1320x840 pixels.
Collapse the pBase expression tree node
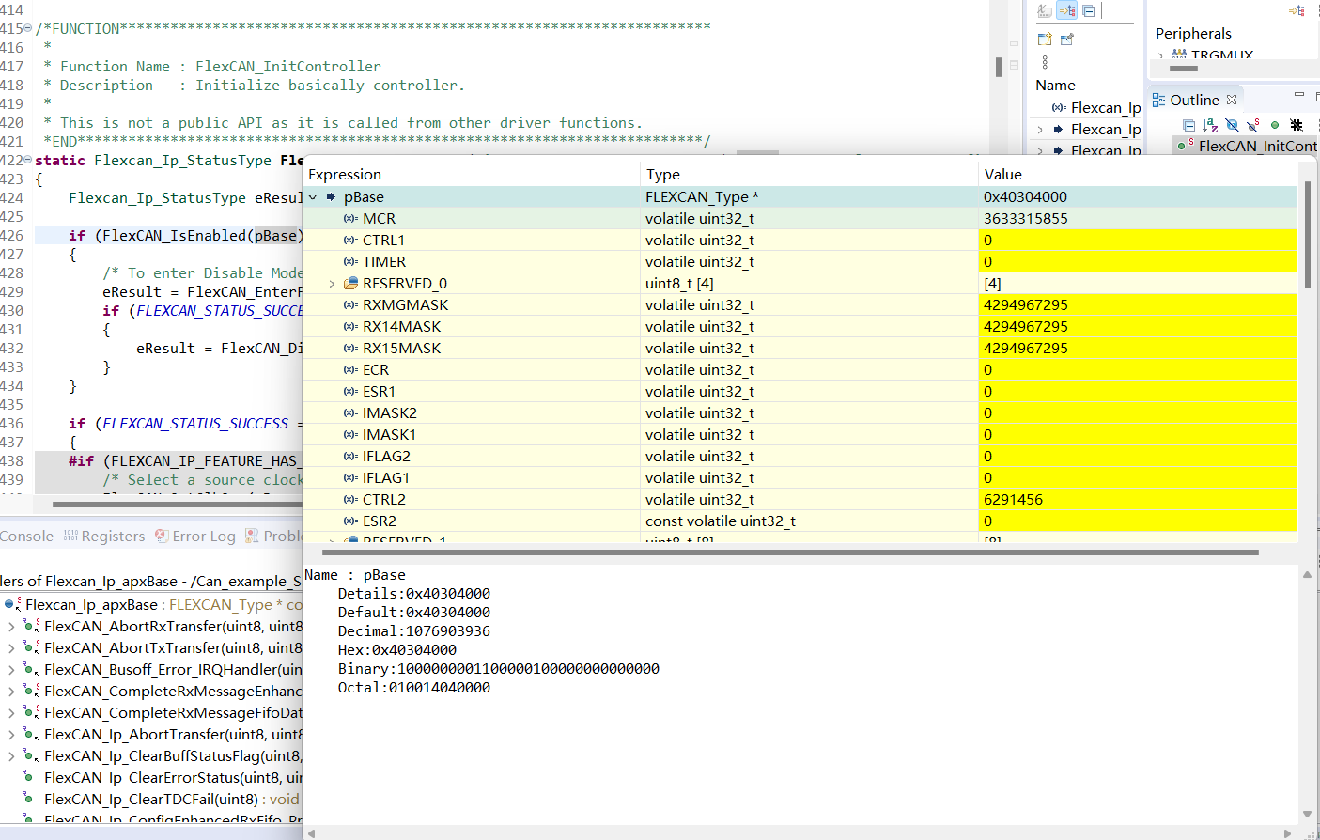313,197
